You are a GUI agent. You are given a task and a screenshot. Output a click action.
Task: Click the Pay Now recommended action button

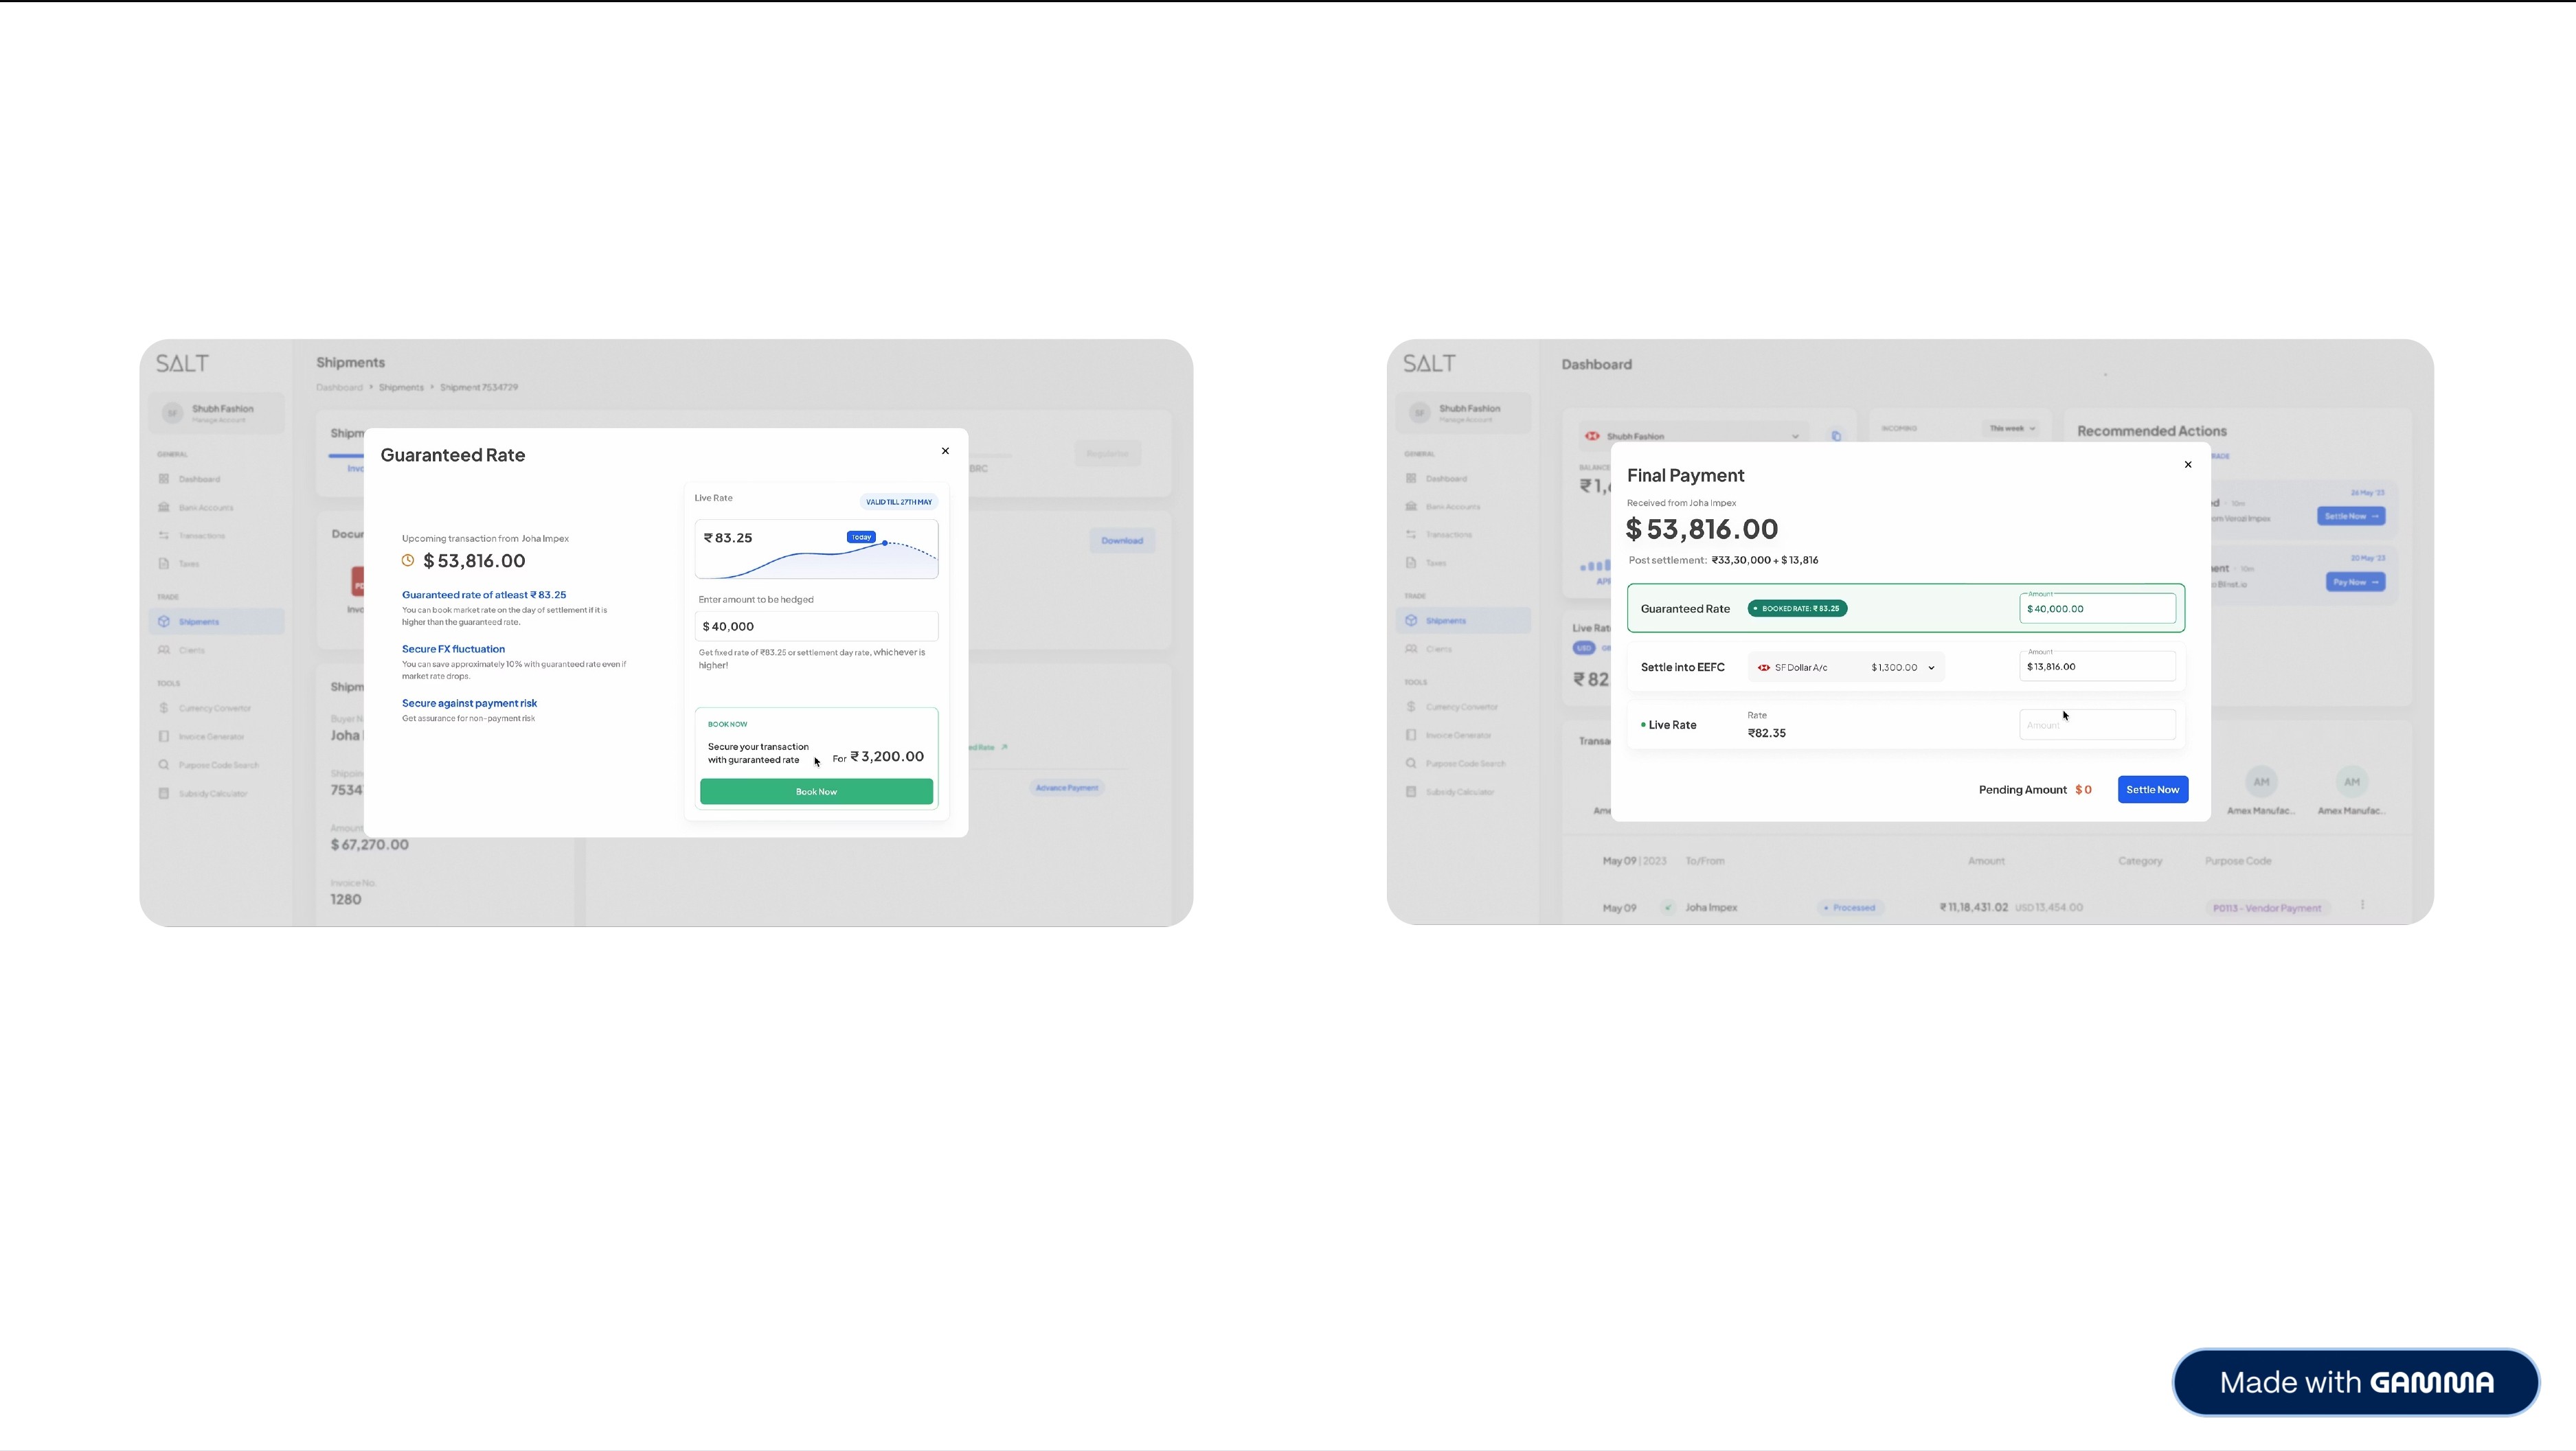coord(2355,582)
